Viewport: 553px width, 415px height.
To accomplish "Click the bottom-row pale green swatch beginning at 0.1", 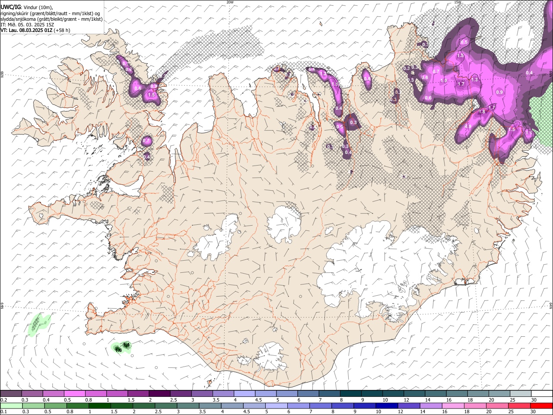I will [11, 405].
